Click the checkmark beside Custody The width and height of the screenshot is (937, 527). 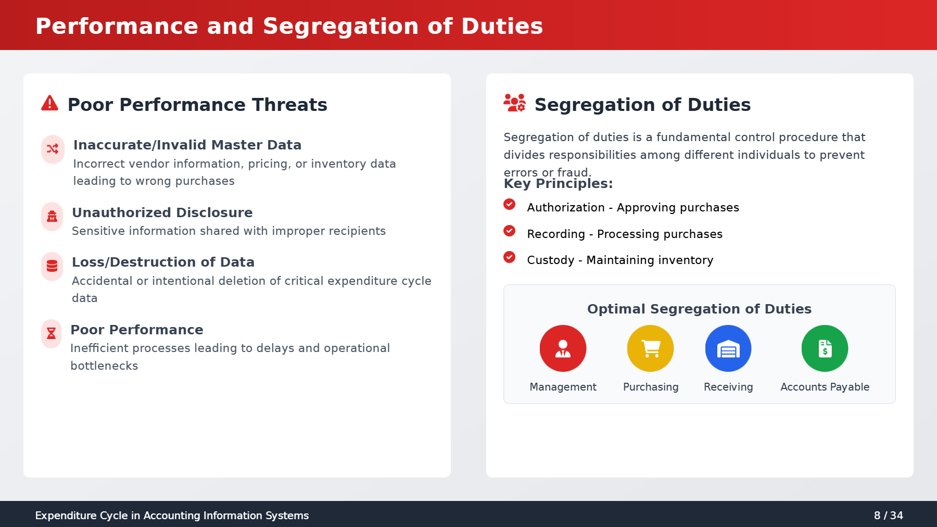click(510, 257)
